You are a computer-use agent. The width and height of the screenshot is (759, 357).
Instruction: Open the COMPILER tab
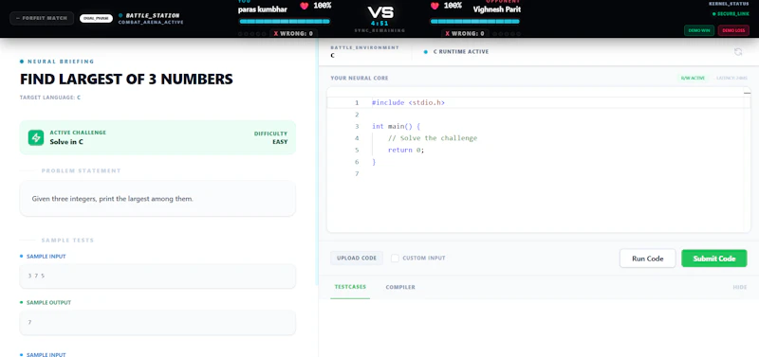pyautogui.click(x=400, y=287)
